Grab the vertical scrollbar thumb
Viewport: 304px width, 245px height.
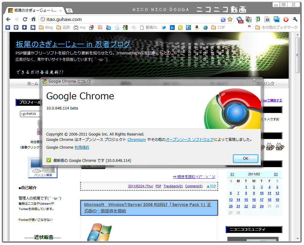pyautogui.click(x=298, y=55)
